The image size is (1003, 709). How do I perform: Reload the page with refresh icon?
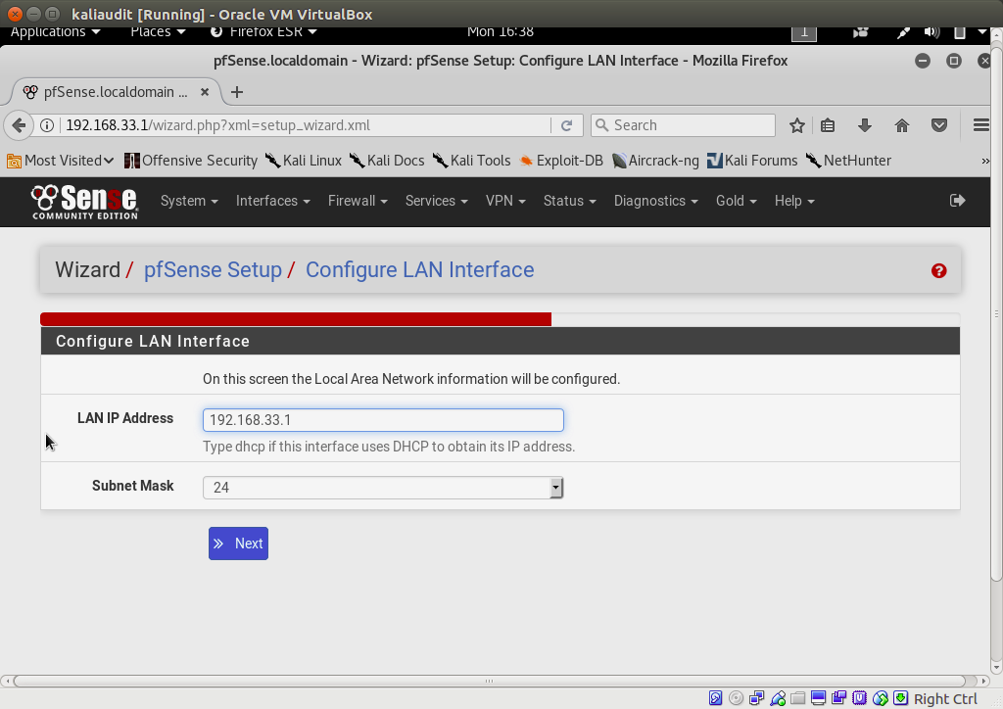tap(566, 125)
